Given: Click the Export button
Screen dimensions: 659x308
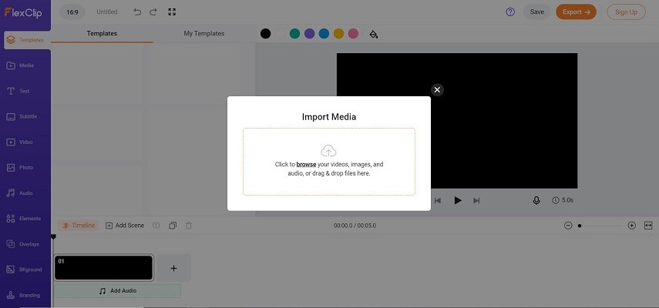Looking at the screenshot, I should pyautogui.click(x=576, y=12).
